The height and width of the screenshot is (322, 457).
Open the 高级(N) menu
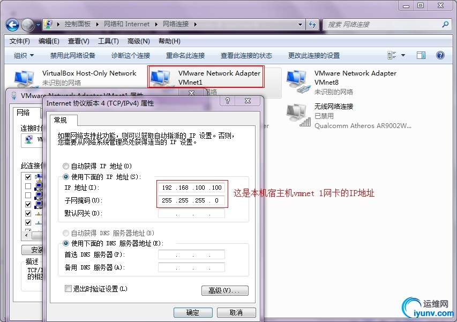[x=138, y=41]
